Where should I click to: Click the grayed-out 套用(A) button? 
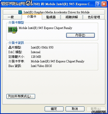point(96,109)
